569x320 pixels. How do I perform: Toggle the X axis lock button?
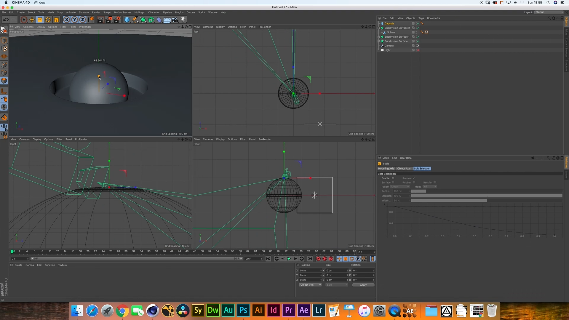(x=67, y=20)
